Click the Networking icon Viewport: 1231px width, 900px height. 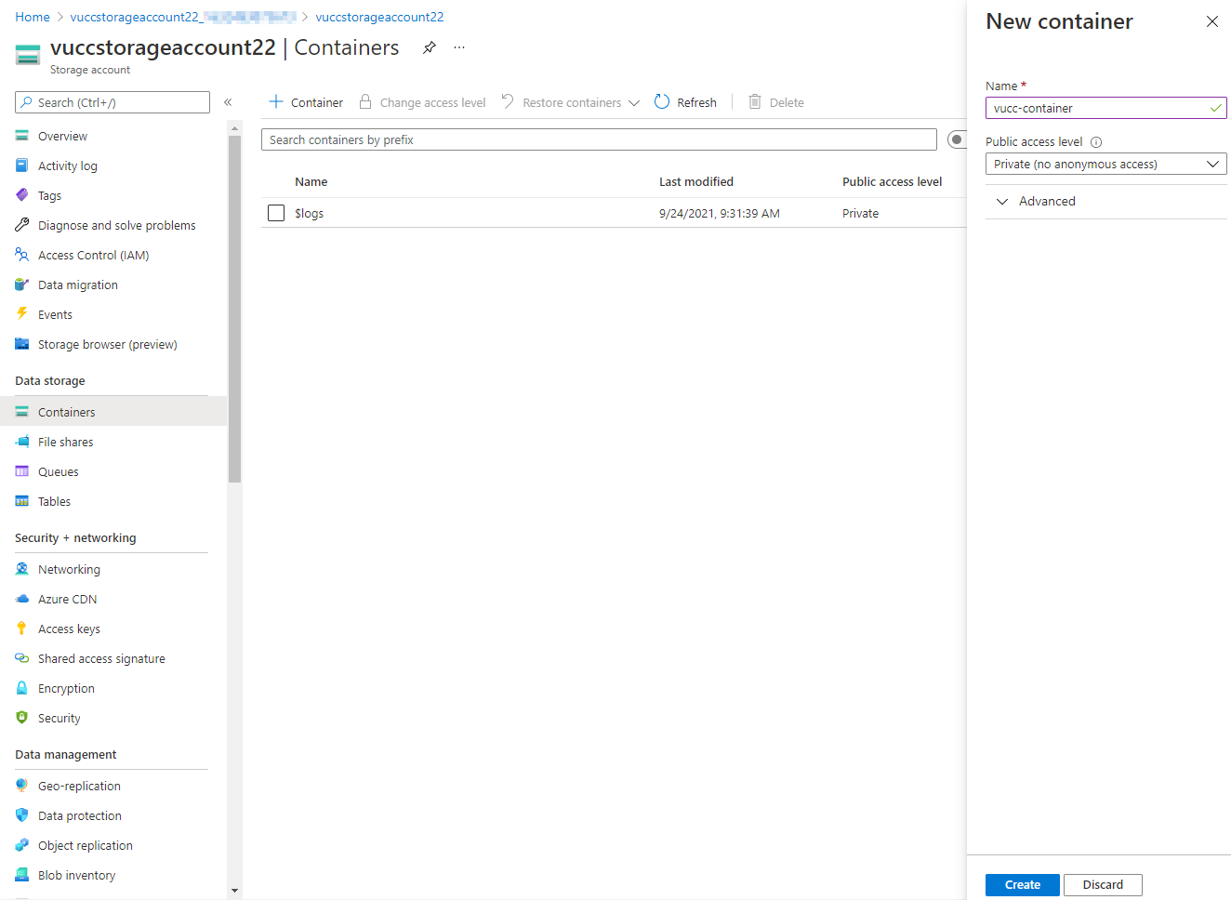click(x=21, y=569)
